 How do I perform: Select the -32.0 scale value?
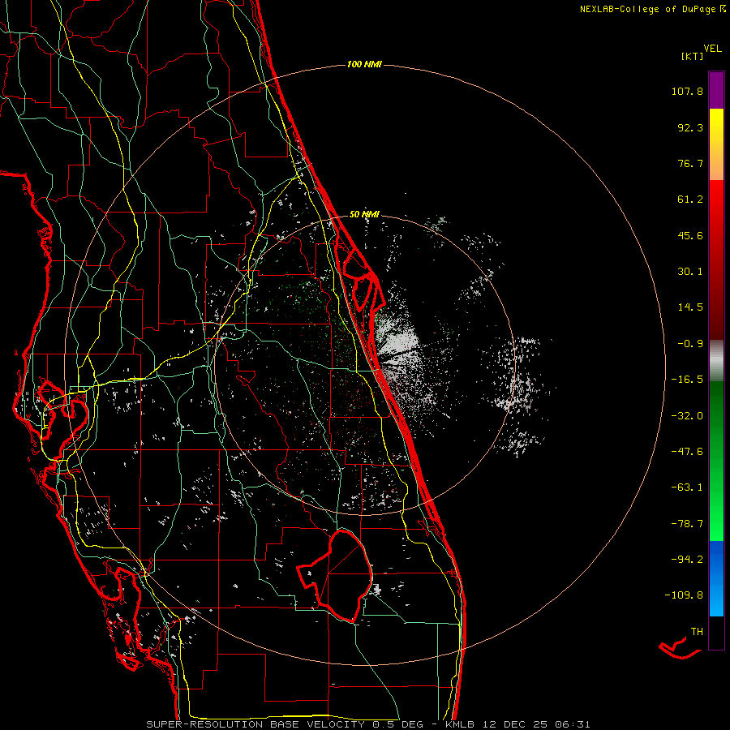tap(687, 416)
